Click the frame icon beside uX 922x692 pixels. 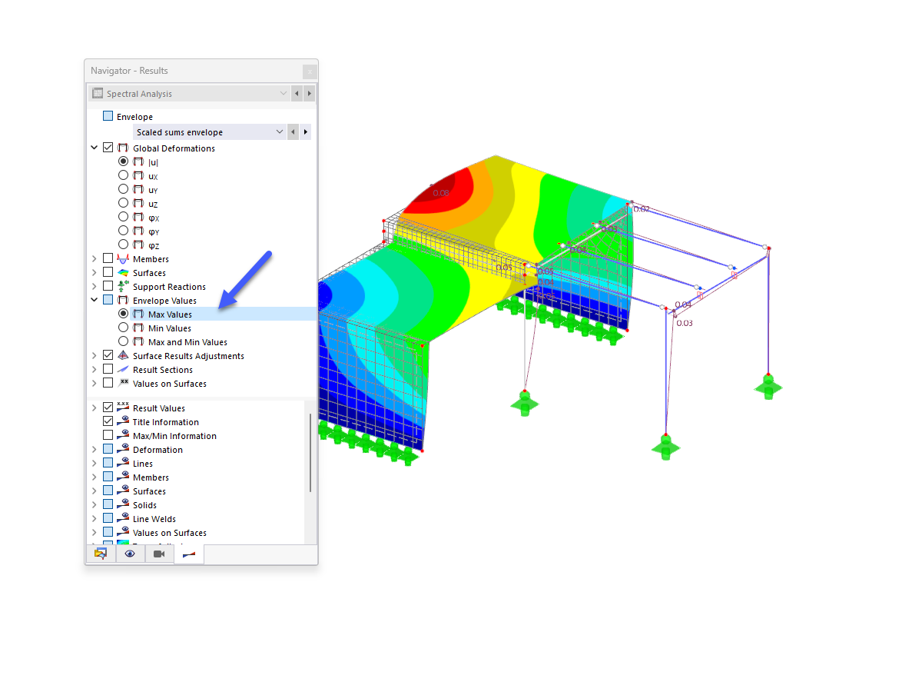[x=138, y=176]
